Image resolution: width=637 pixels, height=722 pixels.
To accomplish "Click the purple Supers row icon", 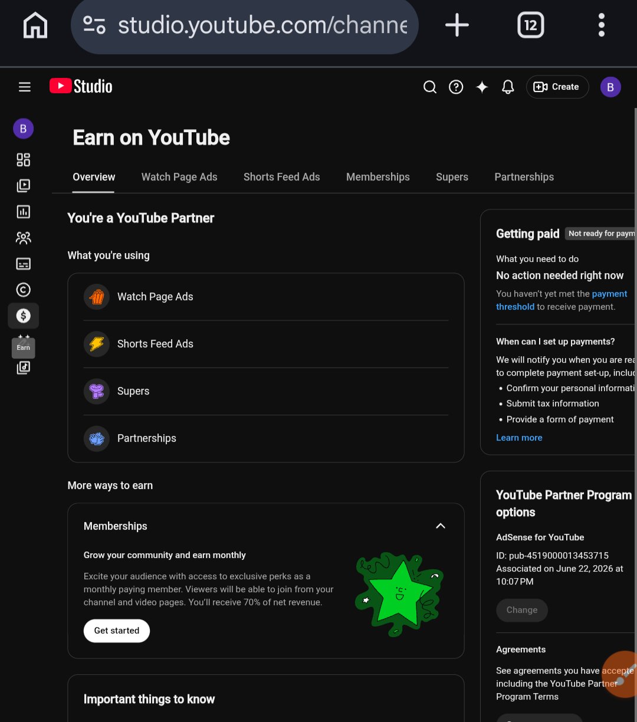I will pos(97,391).
